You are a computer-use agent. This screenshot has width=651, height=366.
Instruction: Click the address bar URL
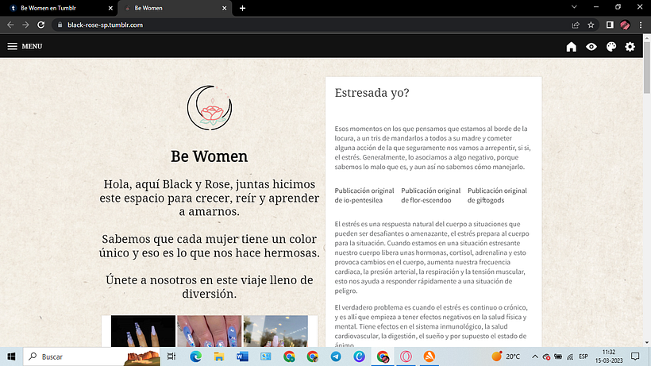pos(105,25)
